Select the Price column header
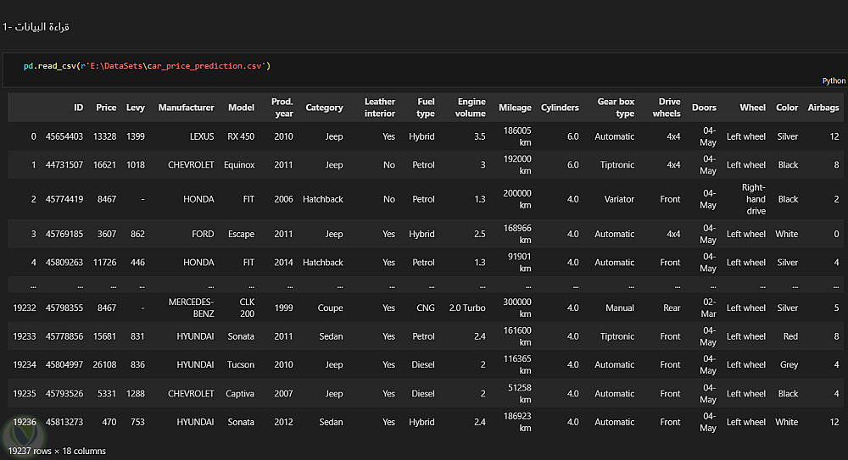This screenshot has height=460, width=848. click(x=106, y=108)
